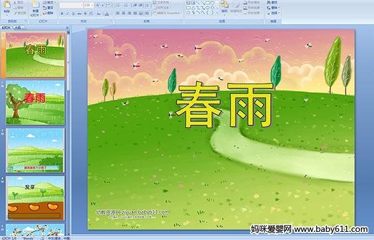Toggle Italic formatting button
The image size is (374, 240).
[68, 14]
